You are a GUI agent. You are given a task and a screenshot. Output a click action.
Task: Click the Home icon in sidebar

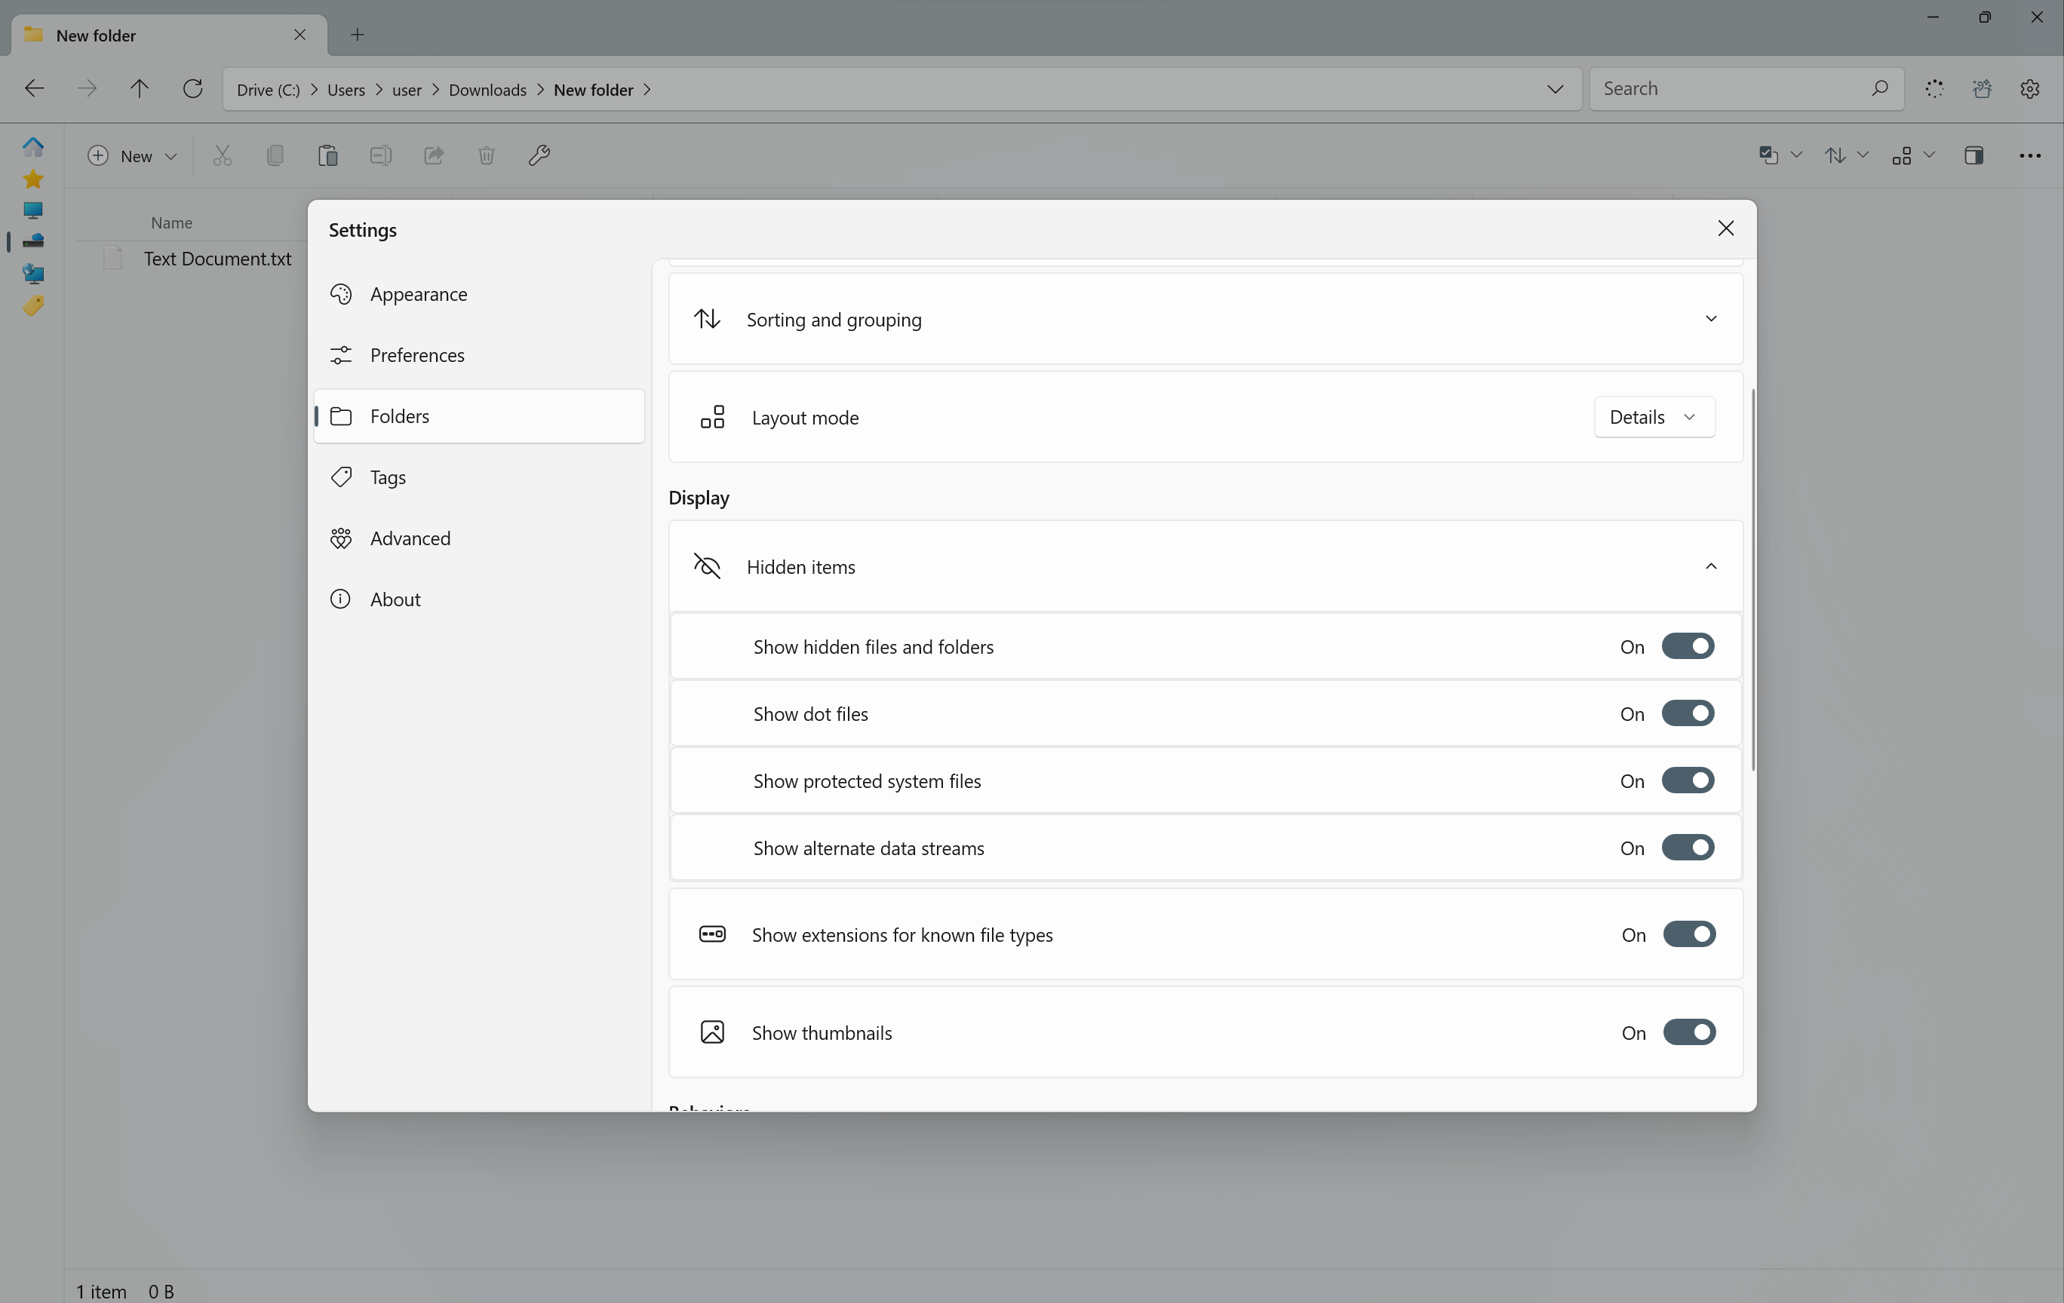click(x=32, y=146)
